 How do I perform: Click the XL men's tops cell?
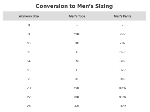point(77,79)
